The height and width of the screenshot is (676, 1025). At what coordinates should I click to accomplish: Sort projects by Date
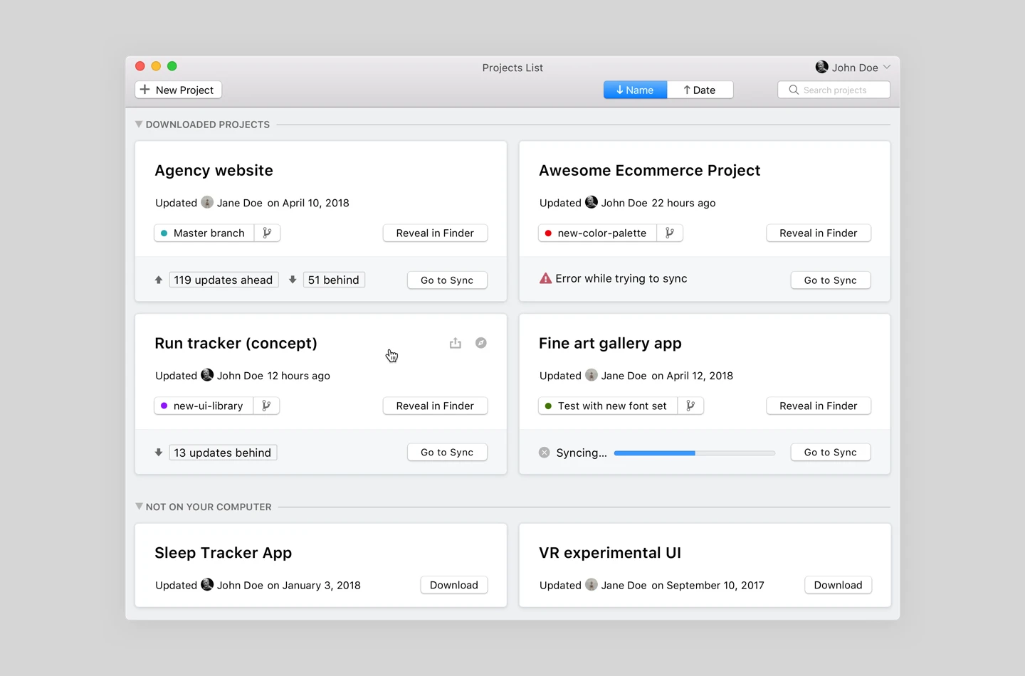700,90
